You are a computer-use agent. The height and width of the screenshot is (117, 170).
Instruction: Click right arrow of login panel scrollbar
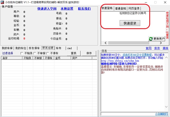161,43
